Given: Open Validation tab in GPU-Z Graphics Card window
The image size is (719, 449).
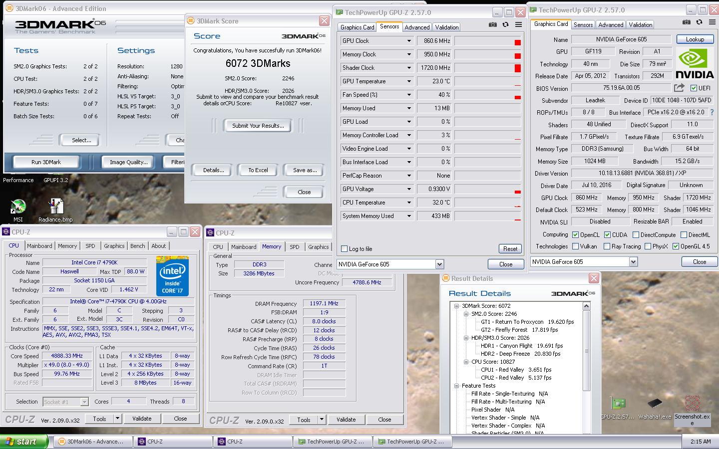Looking at the screenshot, I should tap(641, 25).
